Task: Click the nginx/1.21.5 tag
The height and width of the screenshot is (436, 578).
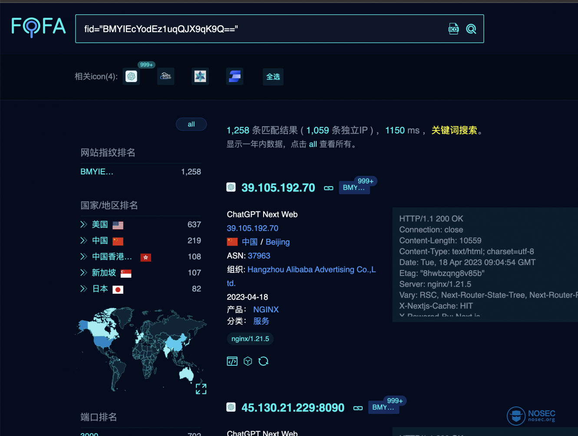Action: 250,339
